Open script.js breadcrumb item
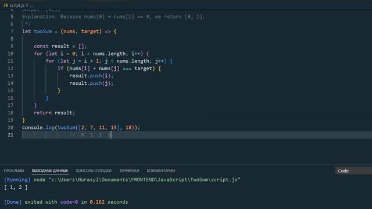The height and width of the screenshot is (209, 372). tap(17, 5)
